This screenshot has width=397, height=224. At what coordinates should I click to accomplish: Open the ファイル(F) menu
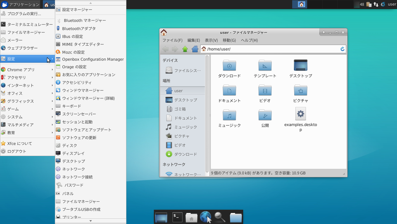tap(173, 40)
